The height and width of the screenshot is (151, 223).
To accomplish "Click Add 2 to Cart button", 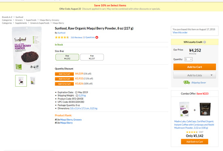I will 64,74.
